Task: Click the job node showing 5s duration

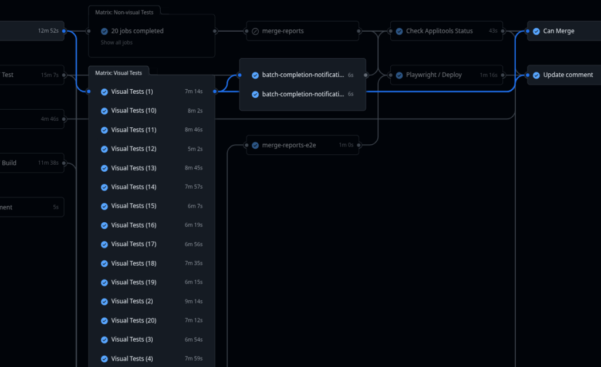Action: click(32, 207)
